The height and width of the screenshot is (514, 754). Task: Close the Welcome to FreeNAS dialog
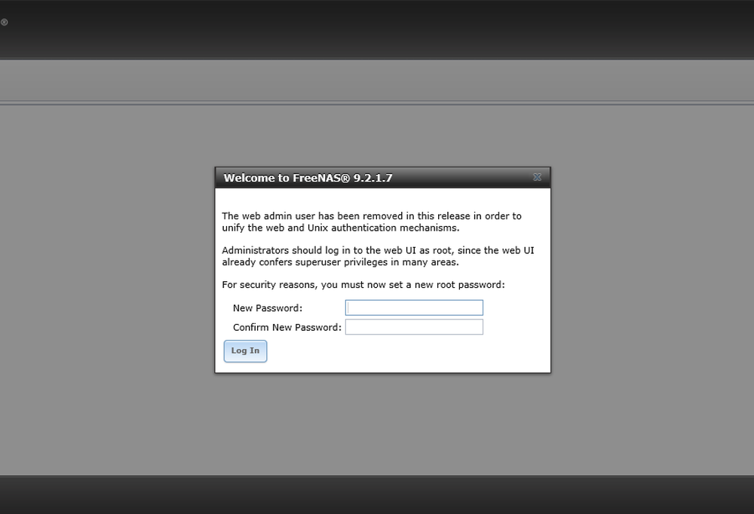pyautogui.click(x=537, y=177)
